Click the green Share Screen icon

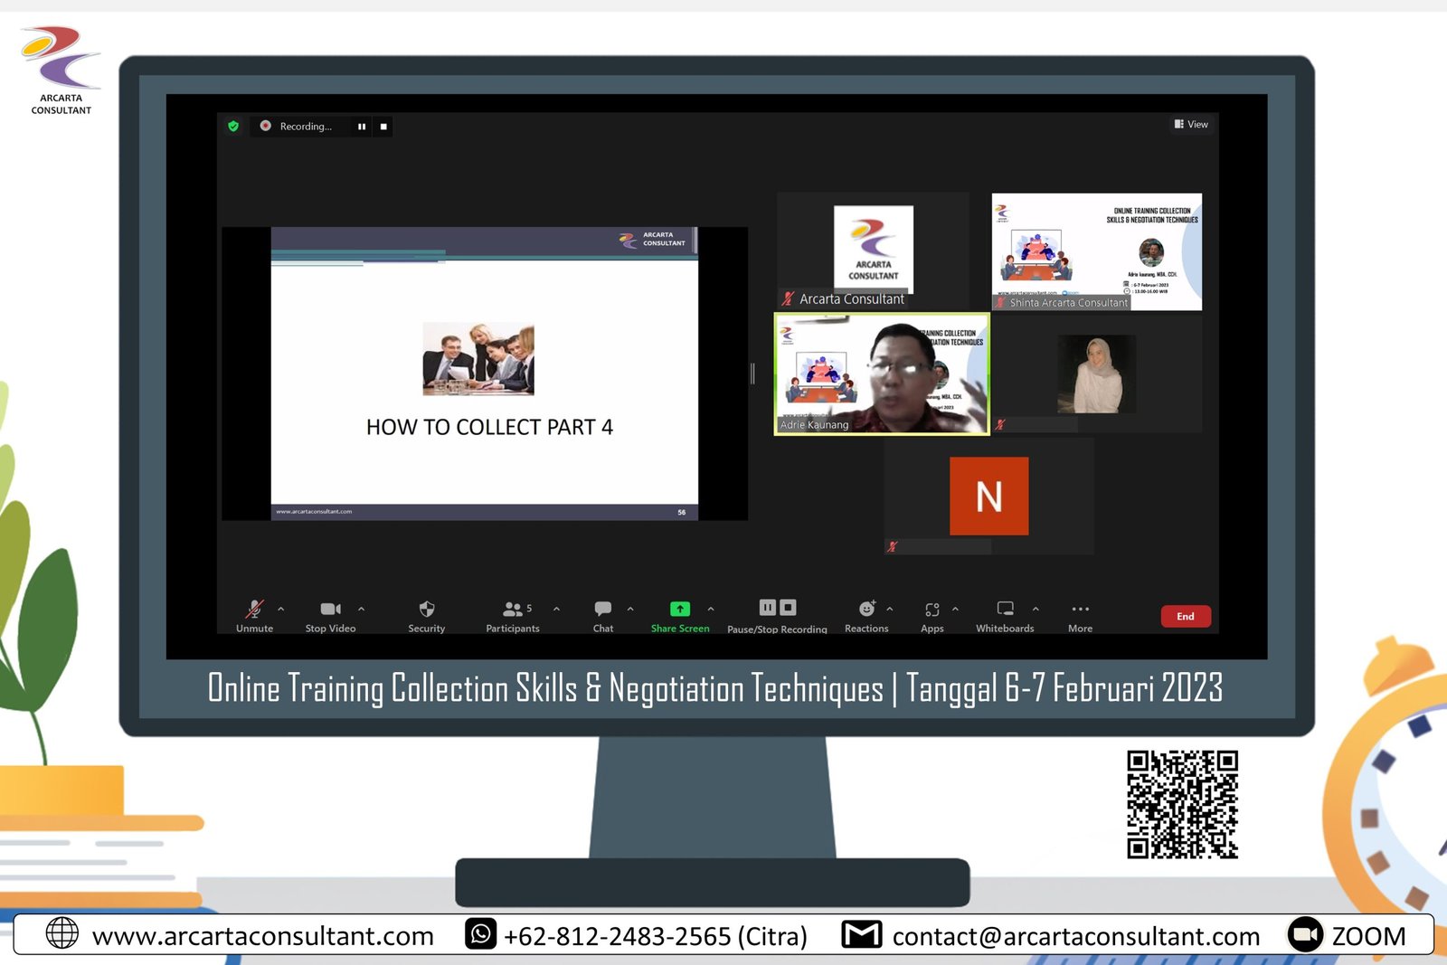pyautogui.click(x=680, y=610)
